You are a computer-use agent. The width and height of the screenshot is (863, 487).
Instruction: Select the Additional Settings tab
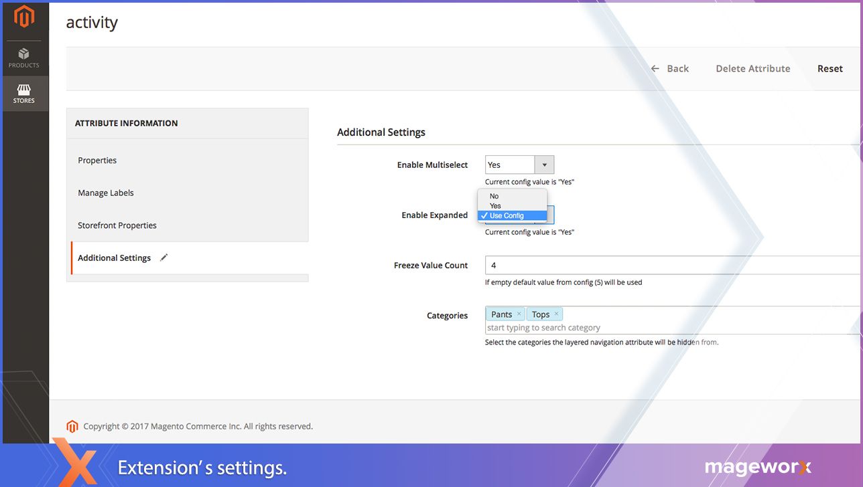114,258
